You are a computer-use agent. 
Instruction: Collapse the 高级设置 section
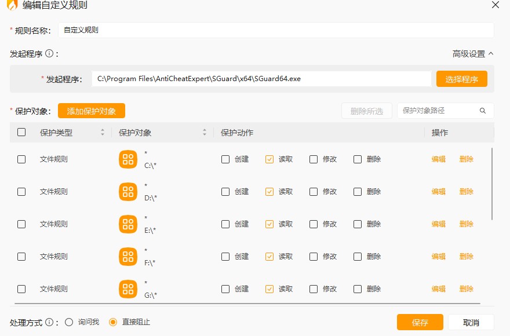pos(473,54)
